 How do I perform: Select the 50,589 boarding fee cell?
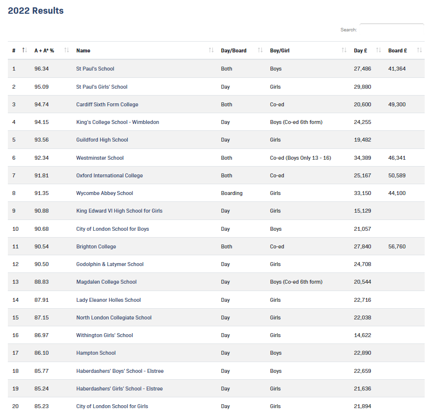397,176
